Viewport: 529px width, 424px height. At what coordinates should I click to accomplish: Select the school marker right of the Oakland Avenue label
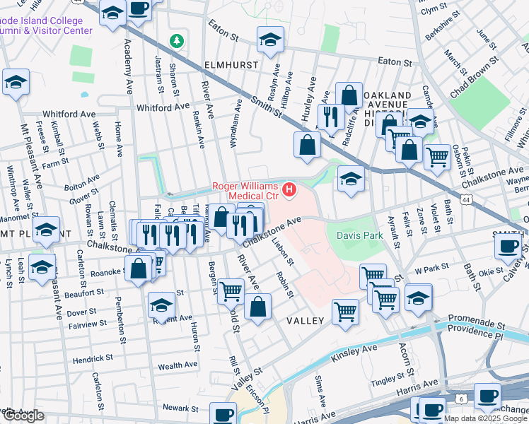420,124
